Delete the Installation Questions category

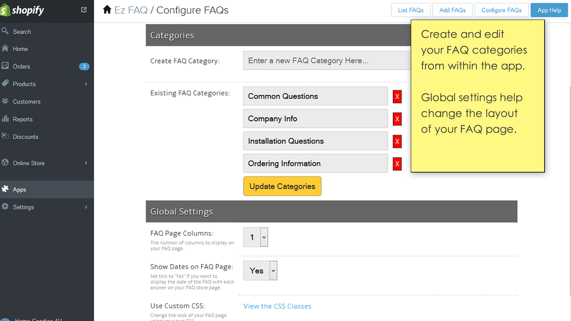coord(397,142)
